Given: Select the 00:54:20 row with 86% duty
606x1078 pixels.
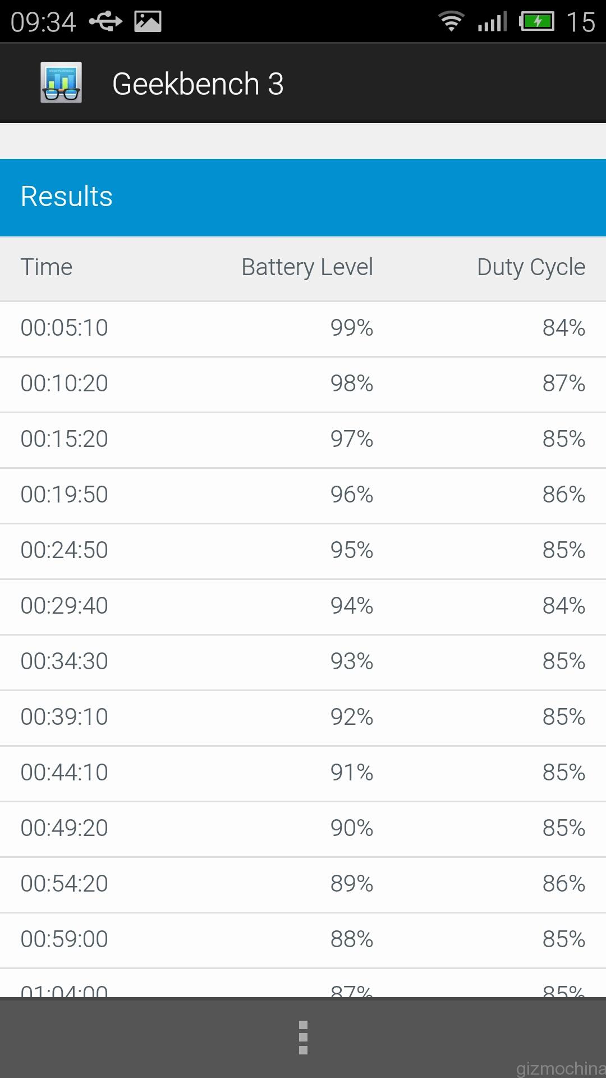Looking at the screenshot, I should tap(303, 885).
